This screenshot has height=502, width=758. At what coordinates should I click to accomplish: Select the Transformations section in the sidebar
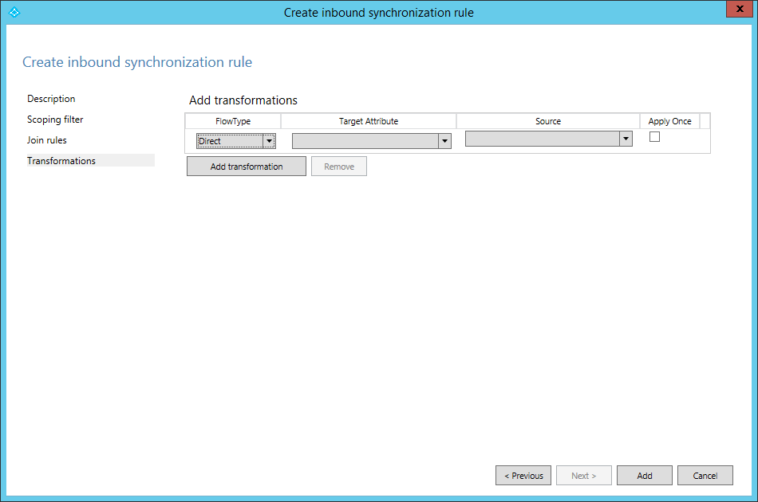[x=61, y=161]
